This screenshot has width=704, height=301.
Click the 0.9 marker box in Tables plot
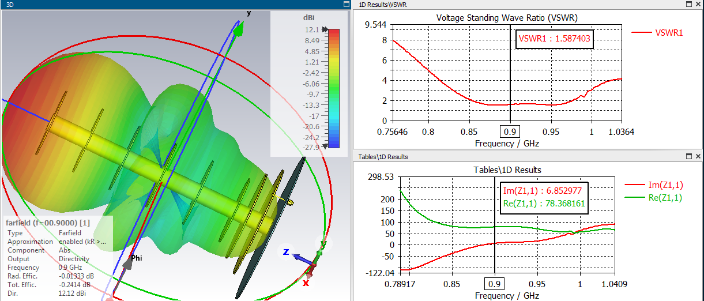point(495,284)
